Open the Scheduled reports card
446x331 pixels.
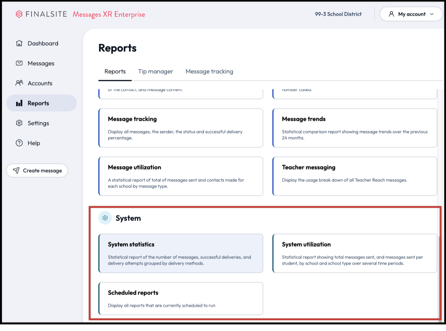(181, 298)
